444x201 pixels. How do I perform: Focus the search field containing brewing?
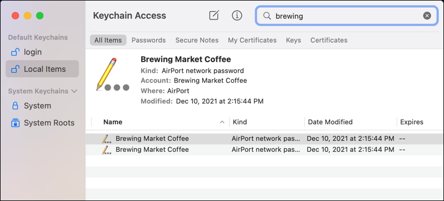click(x=347, y=16)
